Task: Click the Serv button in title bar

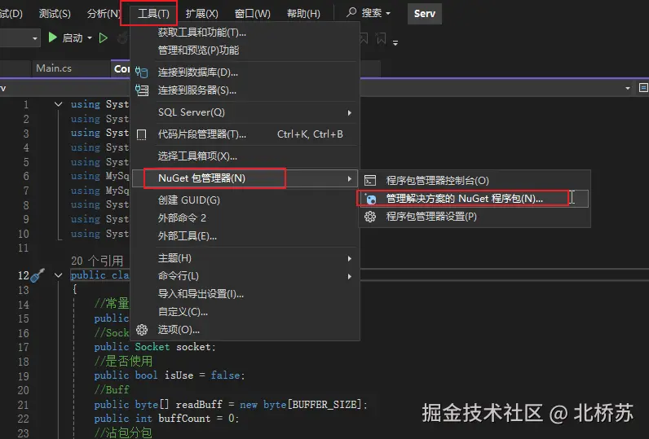Action: (425, 14)
